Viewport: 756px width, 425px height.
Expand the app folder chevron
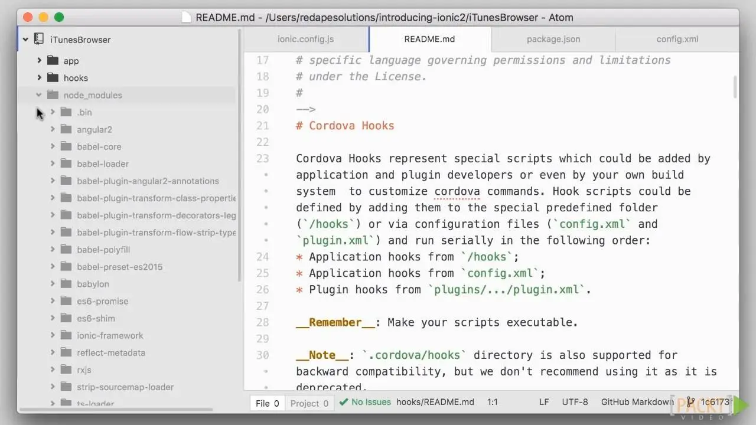pyautogui.click(x=39, y=60)
